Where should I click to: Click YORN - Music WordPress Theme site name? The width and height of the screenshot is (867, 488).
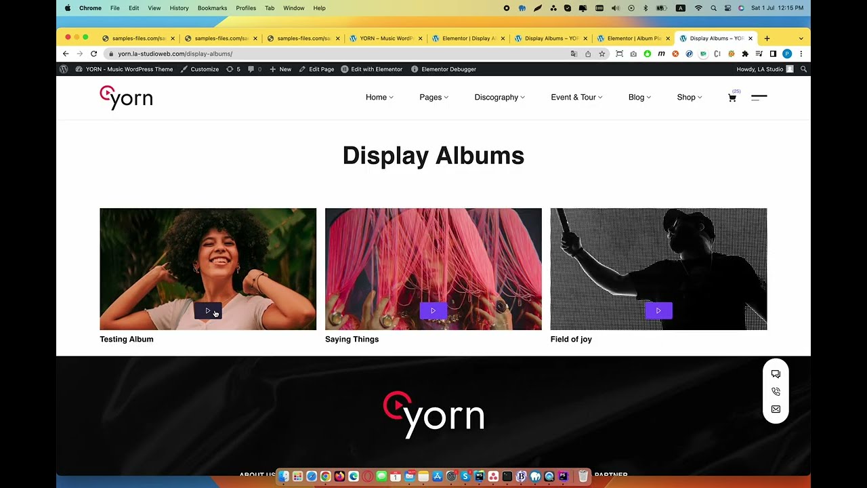click(124, 69)
